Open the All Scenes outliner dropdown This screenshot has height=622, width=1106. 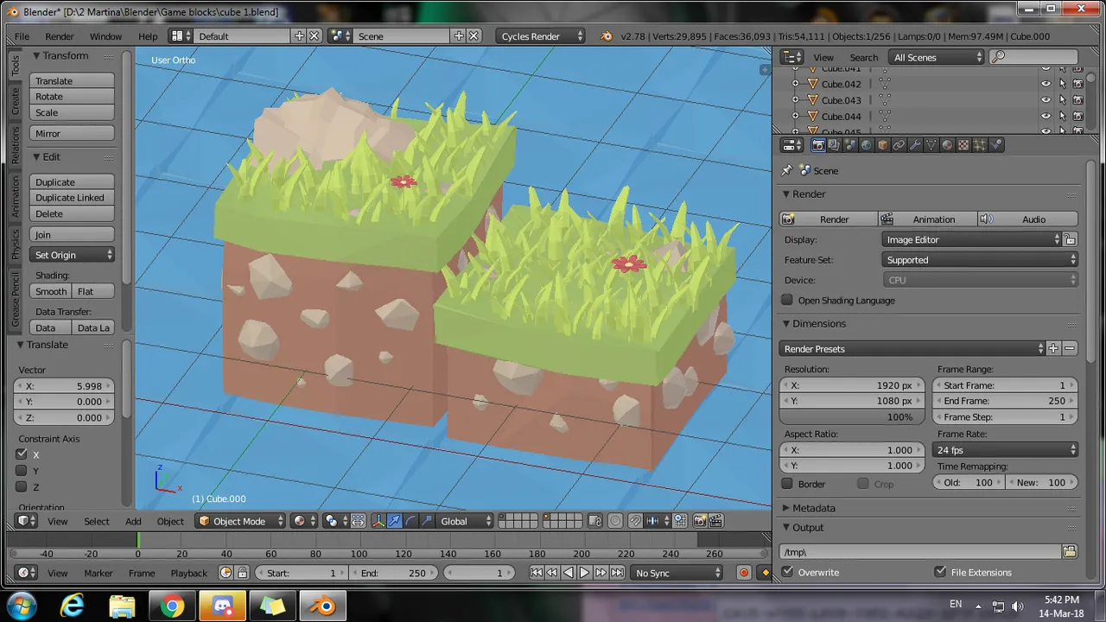point(938,57)
